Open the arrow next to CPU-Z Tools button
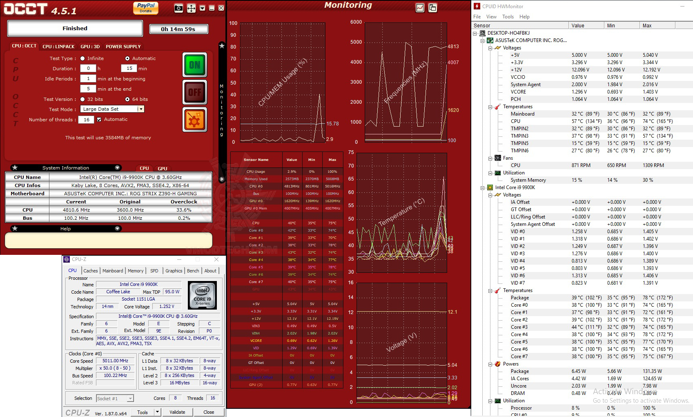693x417 pixels. click(157, 412)
